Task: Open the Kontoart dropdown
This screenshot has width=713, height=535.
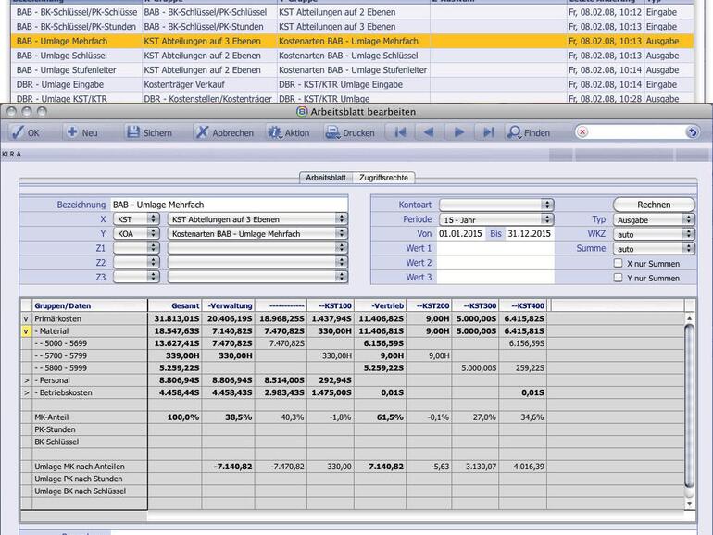Action: 495,205
